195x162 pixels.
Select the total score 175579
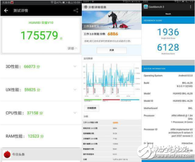[39, 35]
